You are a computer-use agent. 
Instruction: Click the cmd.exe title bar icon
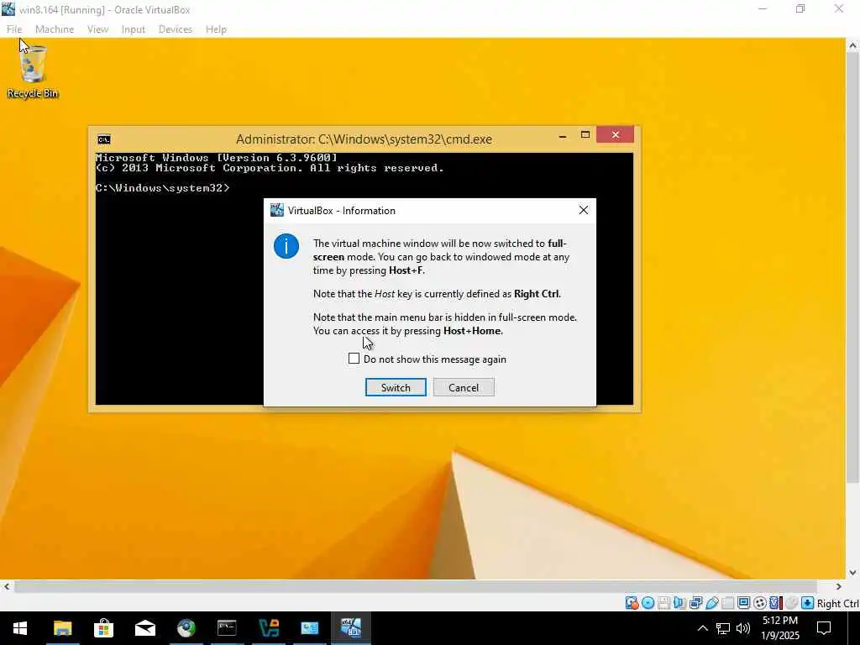[103, 139]
